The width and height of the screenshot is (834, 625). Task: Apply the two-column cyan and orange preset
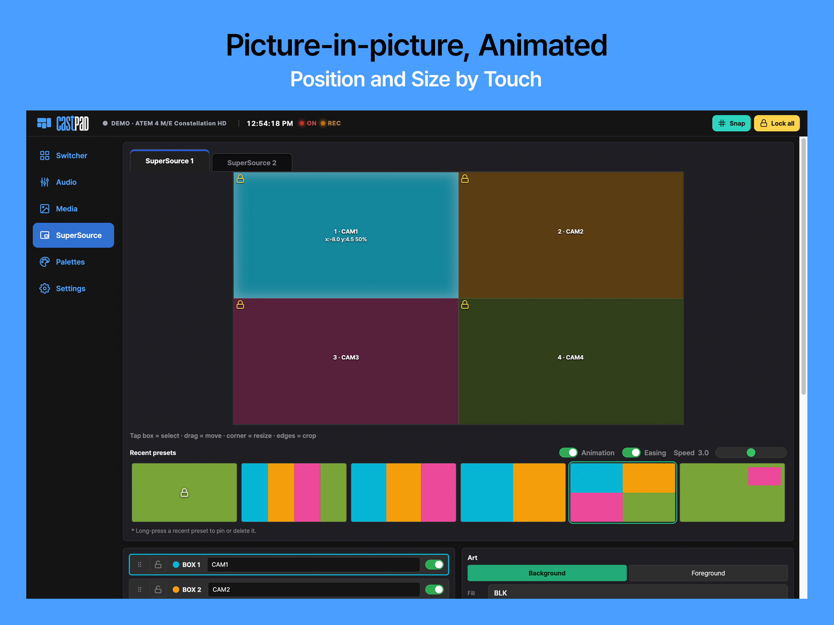[x=513, y=492]
